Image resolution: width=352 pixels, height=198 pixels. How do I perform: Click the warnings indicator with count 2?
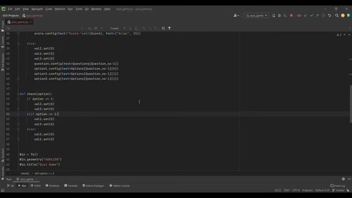tap(339, 35)
